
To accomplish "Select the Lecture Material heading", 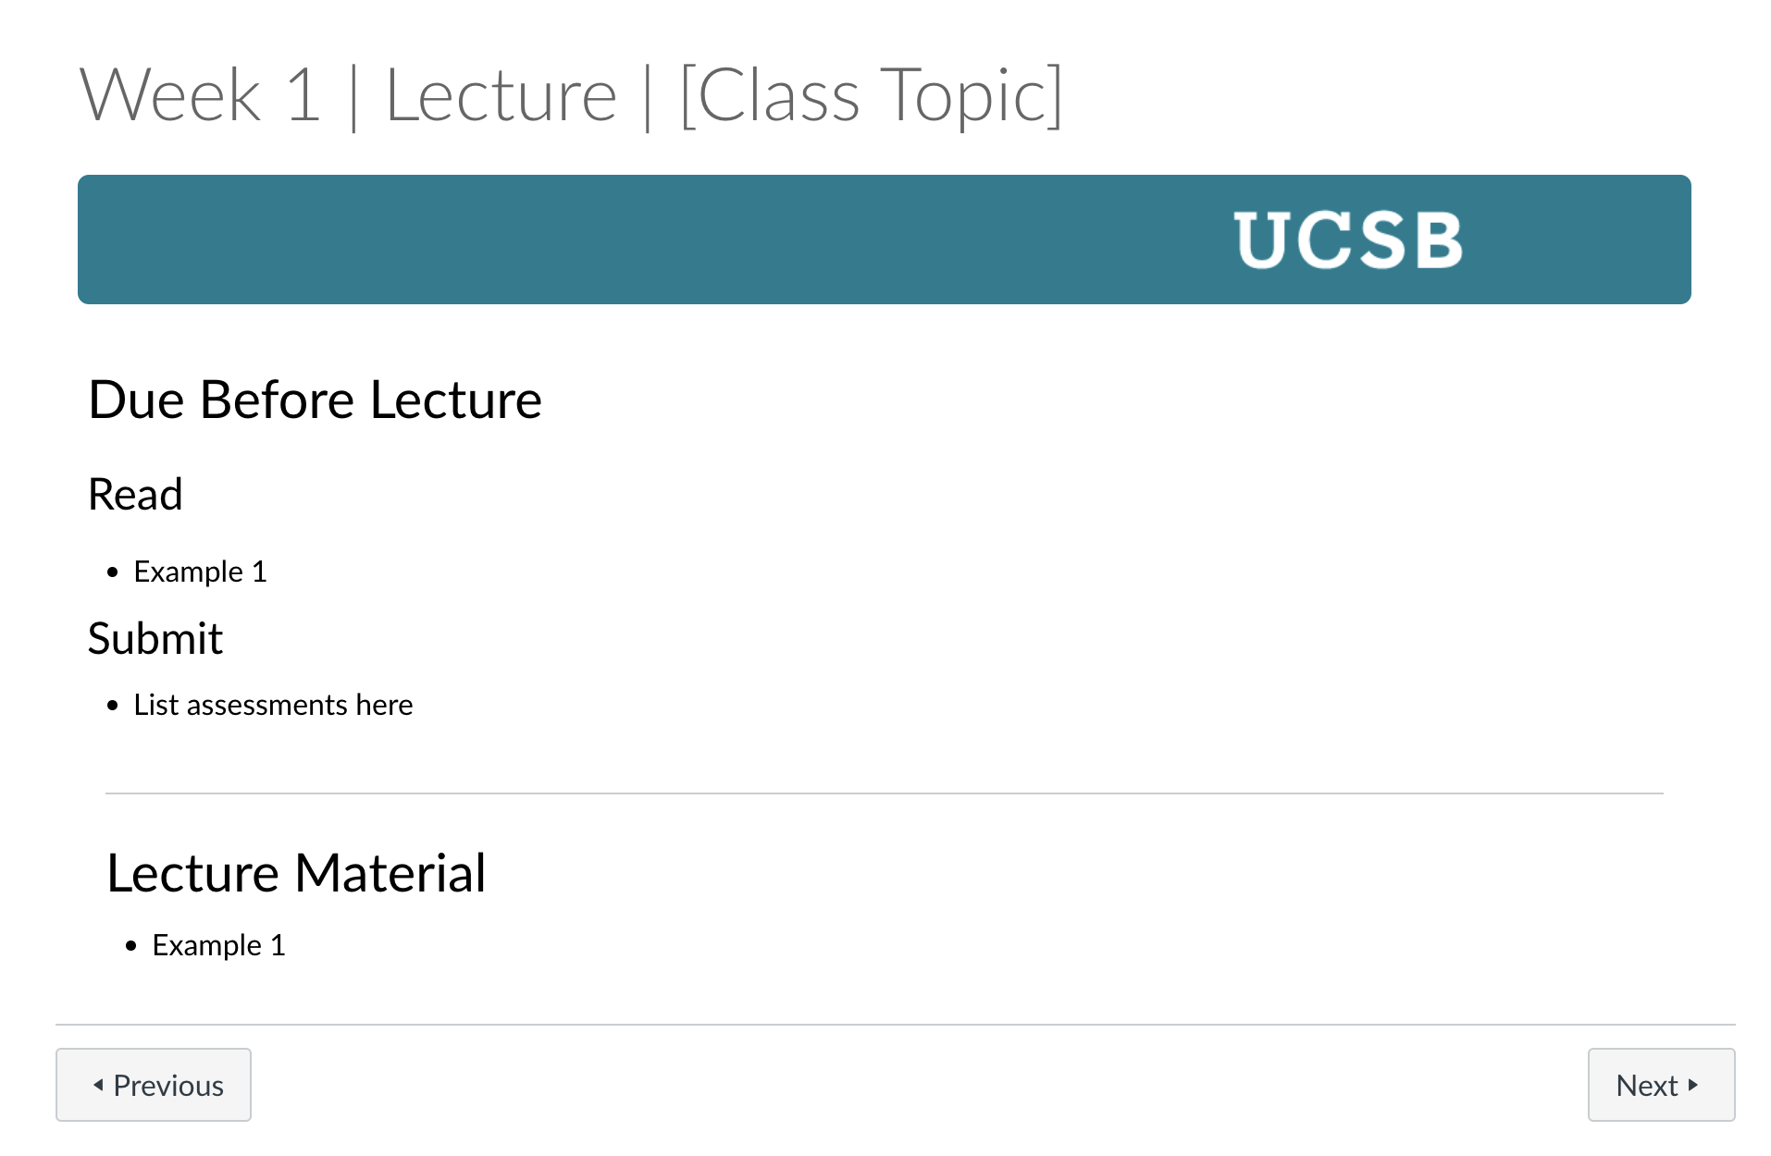I will tap(297, 870).
